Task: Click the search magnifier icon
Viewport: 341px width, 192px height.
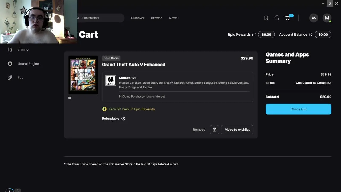Action: click(78, 18)
